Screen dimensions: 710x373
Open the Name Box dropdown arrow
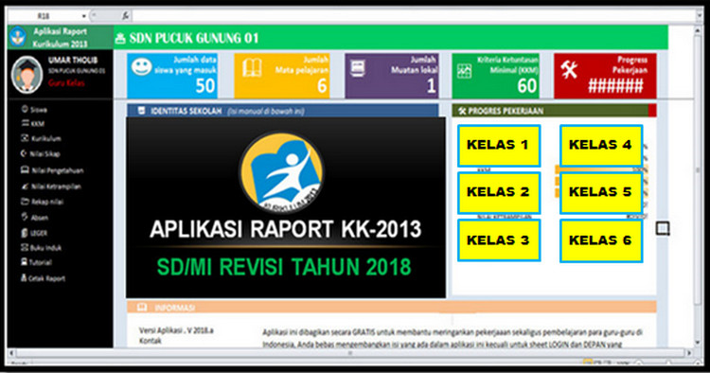tap(83, 16)
